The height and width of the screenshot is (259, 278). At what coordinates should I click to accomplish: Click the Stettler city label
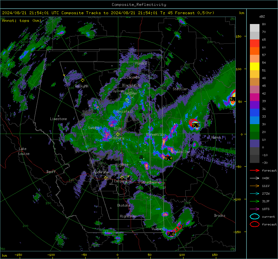(180, 89)
